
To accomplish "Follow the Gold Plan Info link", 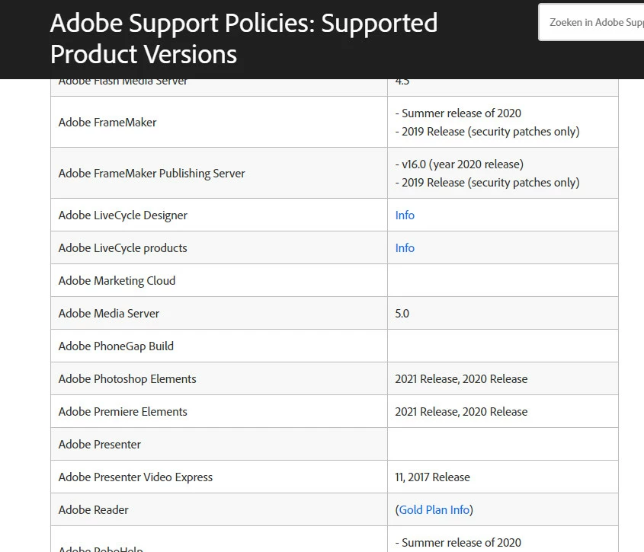I will coord(434,510).
